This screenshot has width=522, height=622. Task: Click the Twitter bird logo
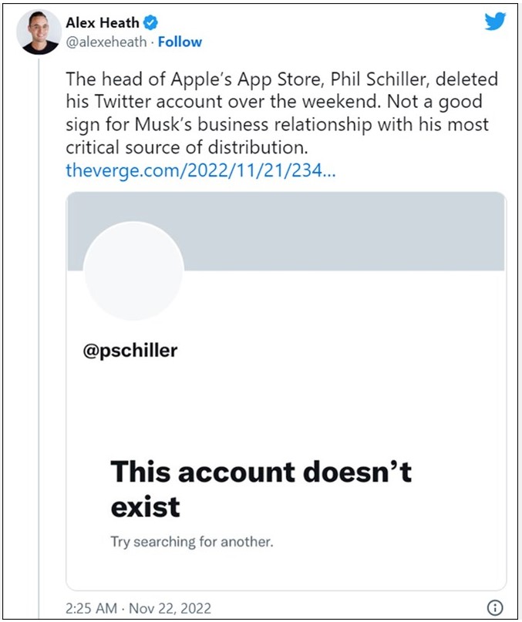pos(495,22)
